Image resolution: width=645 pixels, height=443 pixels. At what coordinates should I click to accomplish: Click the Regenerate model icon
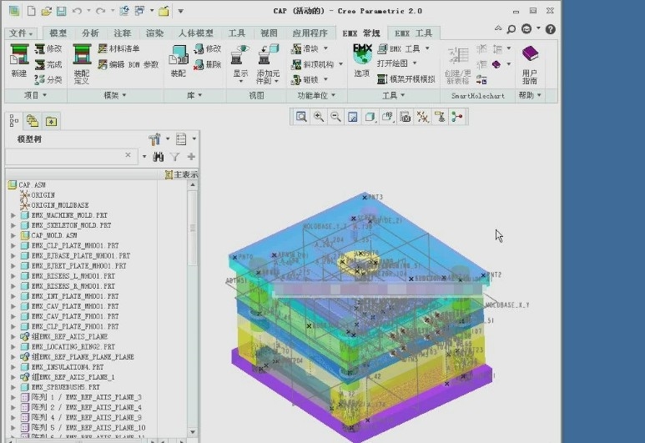coord(123,11)
